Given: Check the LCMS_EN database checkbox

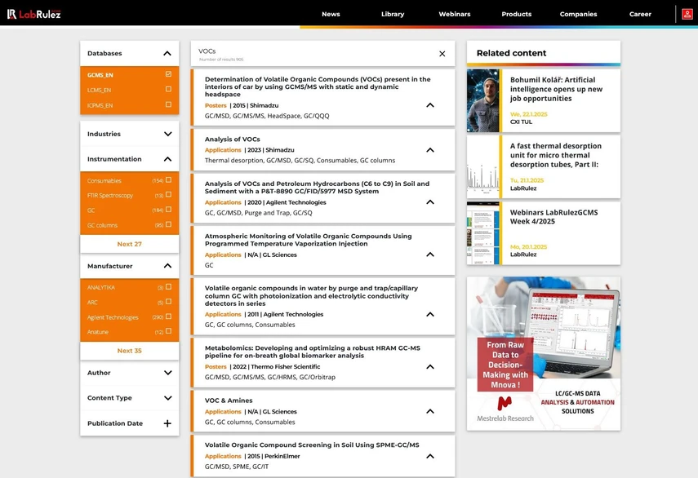Looking at the screenshot, I should 168,90.
